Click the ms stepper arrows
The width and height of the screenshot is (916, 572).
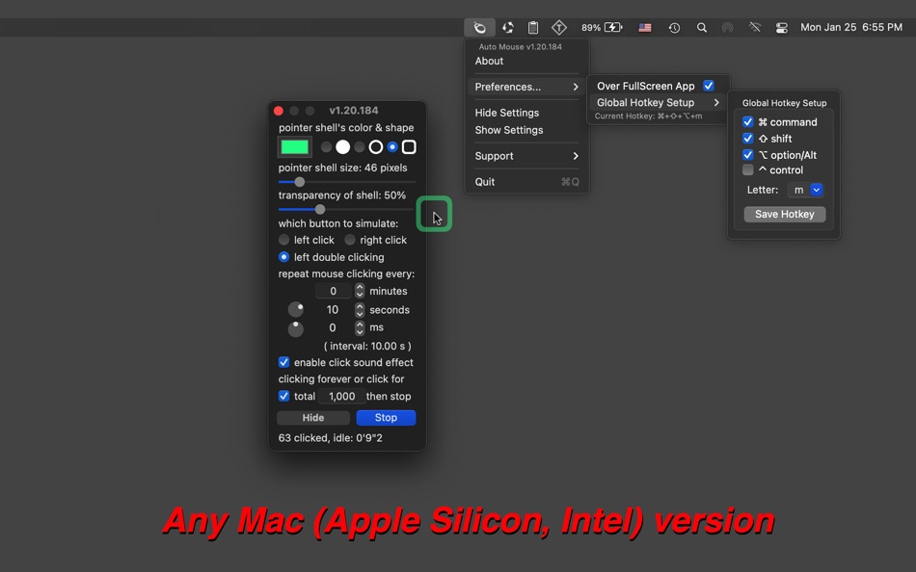click(360, 328)
